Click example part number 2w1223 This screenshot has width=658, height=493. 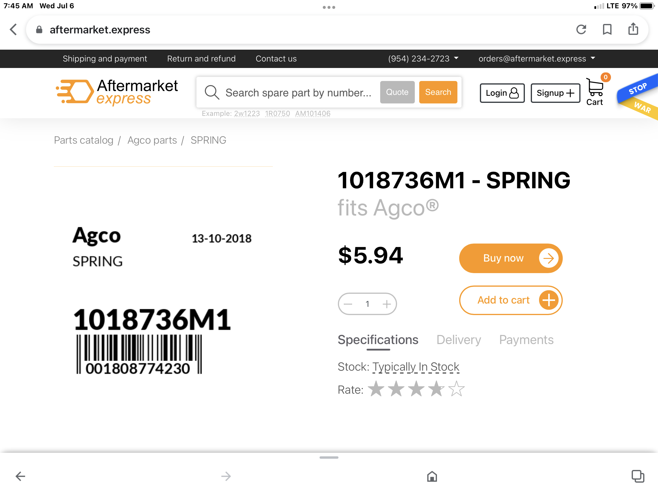[246, 113]
